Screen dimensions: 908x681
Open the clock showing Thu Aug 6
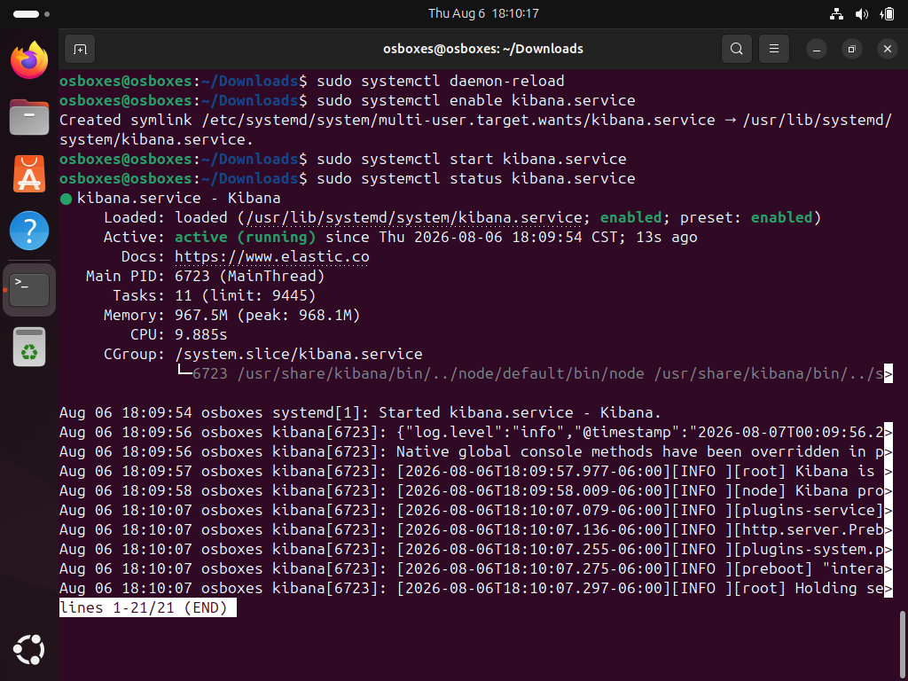483,13
